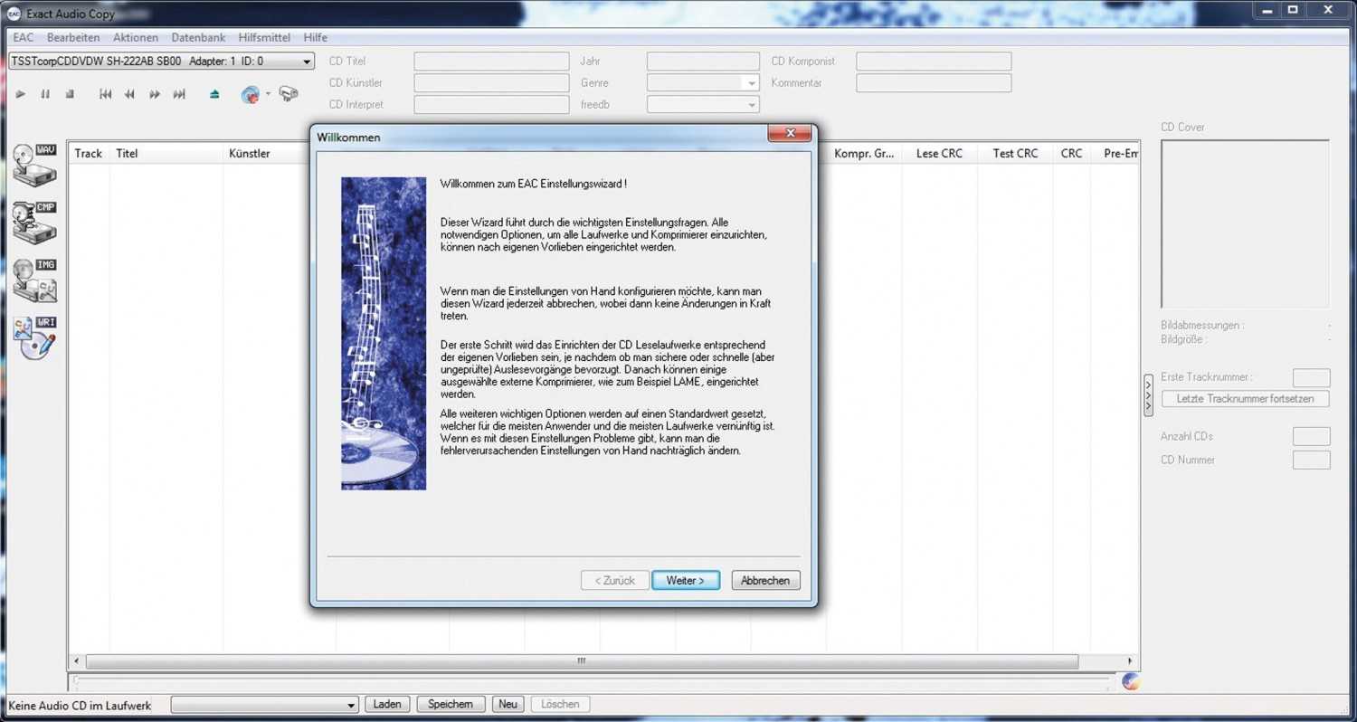The width and height of the screenshot is (1357, 722).
Task: Click the wizard music notes image
Action: coord(384,333)
